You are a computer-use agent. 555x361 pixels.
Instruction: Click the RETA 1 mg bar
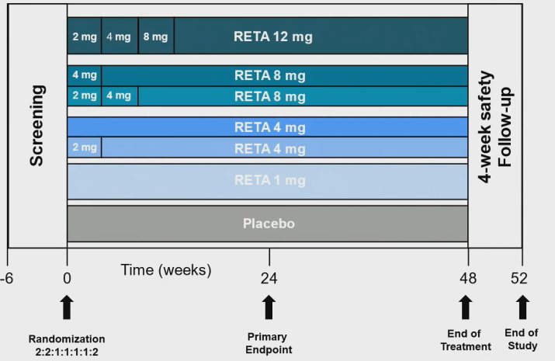(x=268, y=182)
